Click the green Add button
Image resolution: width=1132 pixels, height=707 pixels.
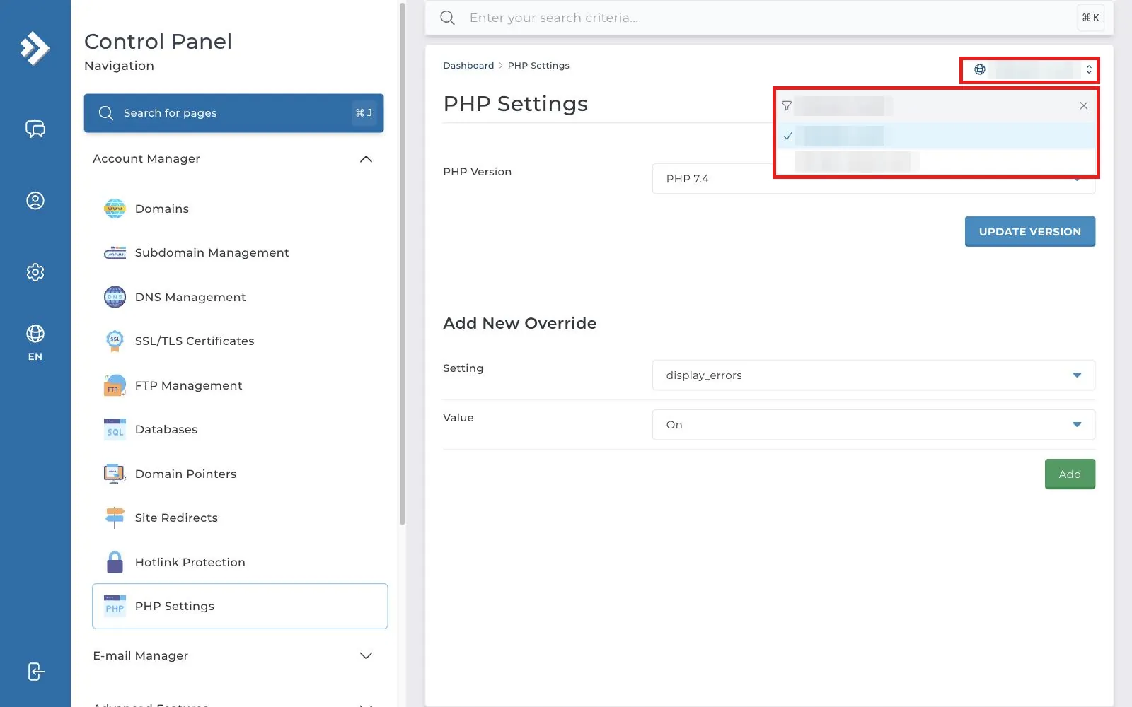[x=1070, y=474]
